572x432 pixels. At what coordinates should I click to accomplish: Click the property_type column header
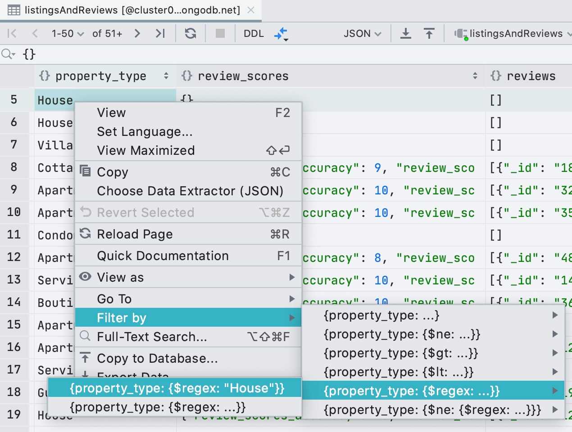(x=105, y=76)
